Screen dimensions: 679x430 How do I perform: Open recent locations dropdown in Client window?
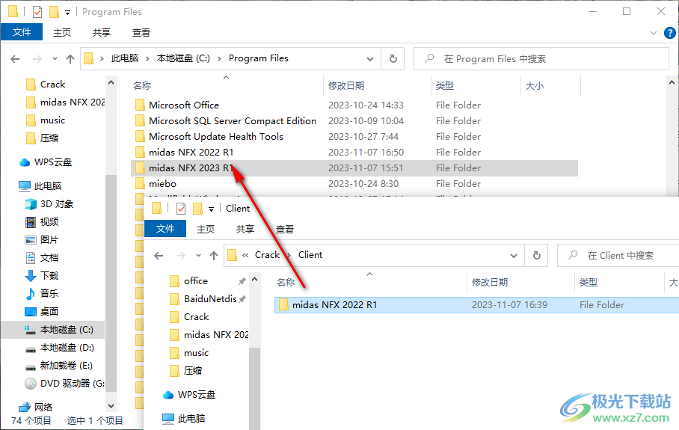(198, 256)
